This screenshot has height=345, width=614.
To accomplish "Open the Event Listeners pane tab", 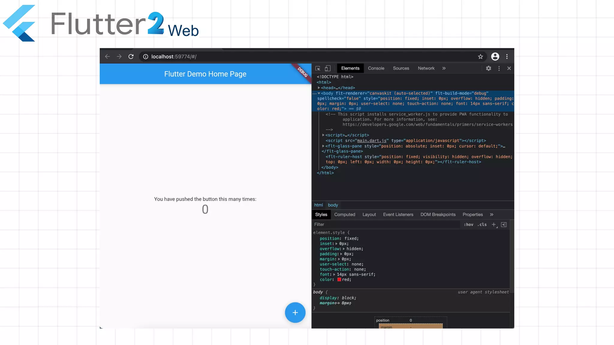I will pos(398,214).
